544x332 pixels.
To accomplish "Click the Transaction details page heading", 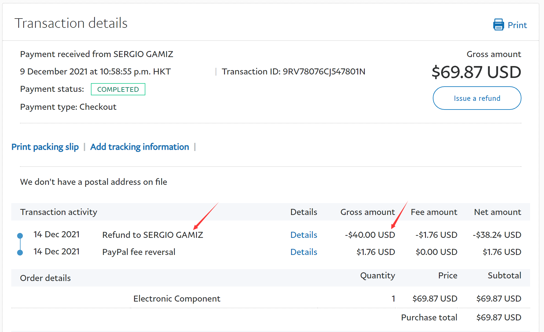I will click(x=71, y=23).
